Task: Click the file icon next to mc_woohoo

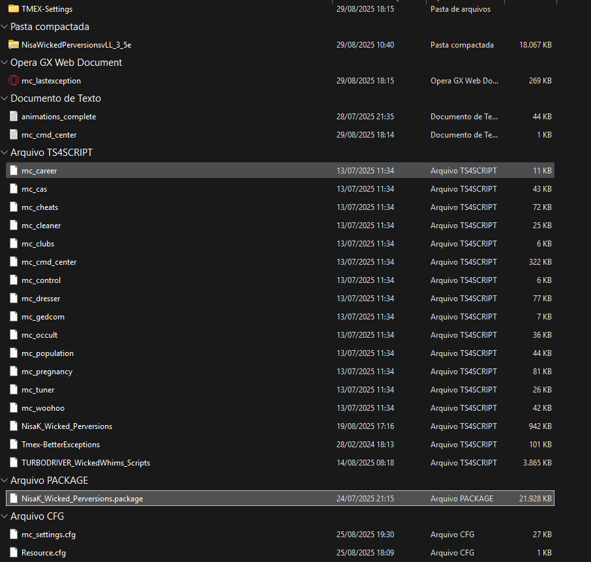Action: coord(14,408)
